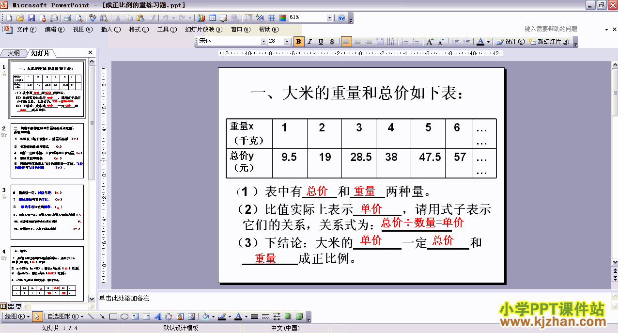Toggle numbered list
The height and width of the screenshot is (333, 618).
(x=405, y=42)
